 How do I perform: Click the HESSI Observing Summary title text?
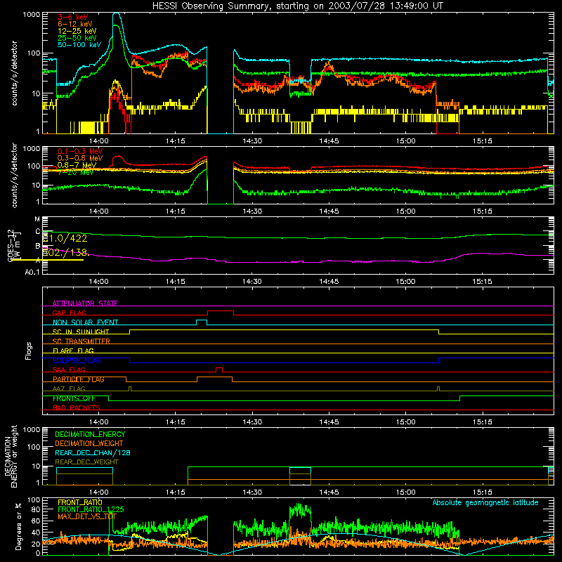pyautogui.click(x=297, y=6)
